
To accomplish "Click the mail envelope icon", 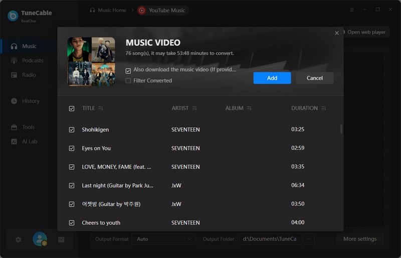I will click(61, 239).
